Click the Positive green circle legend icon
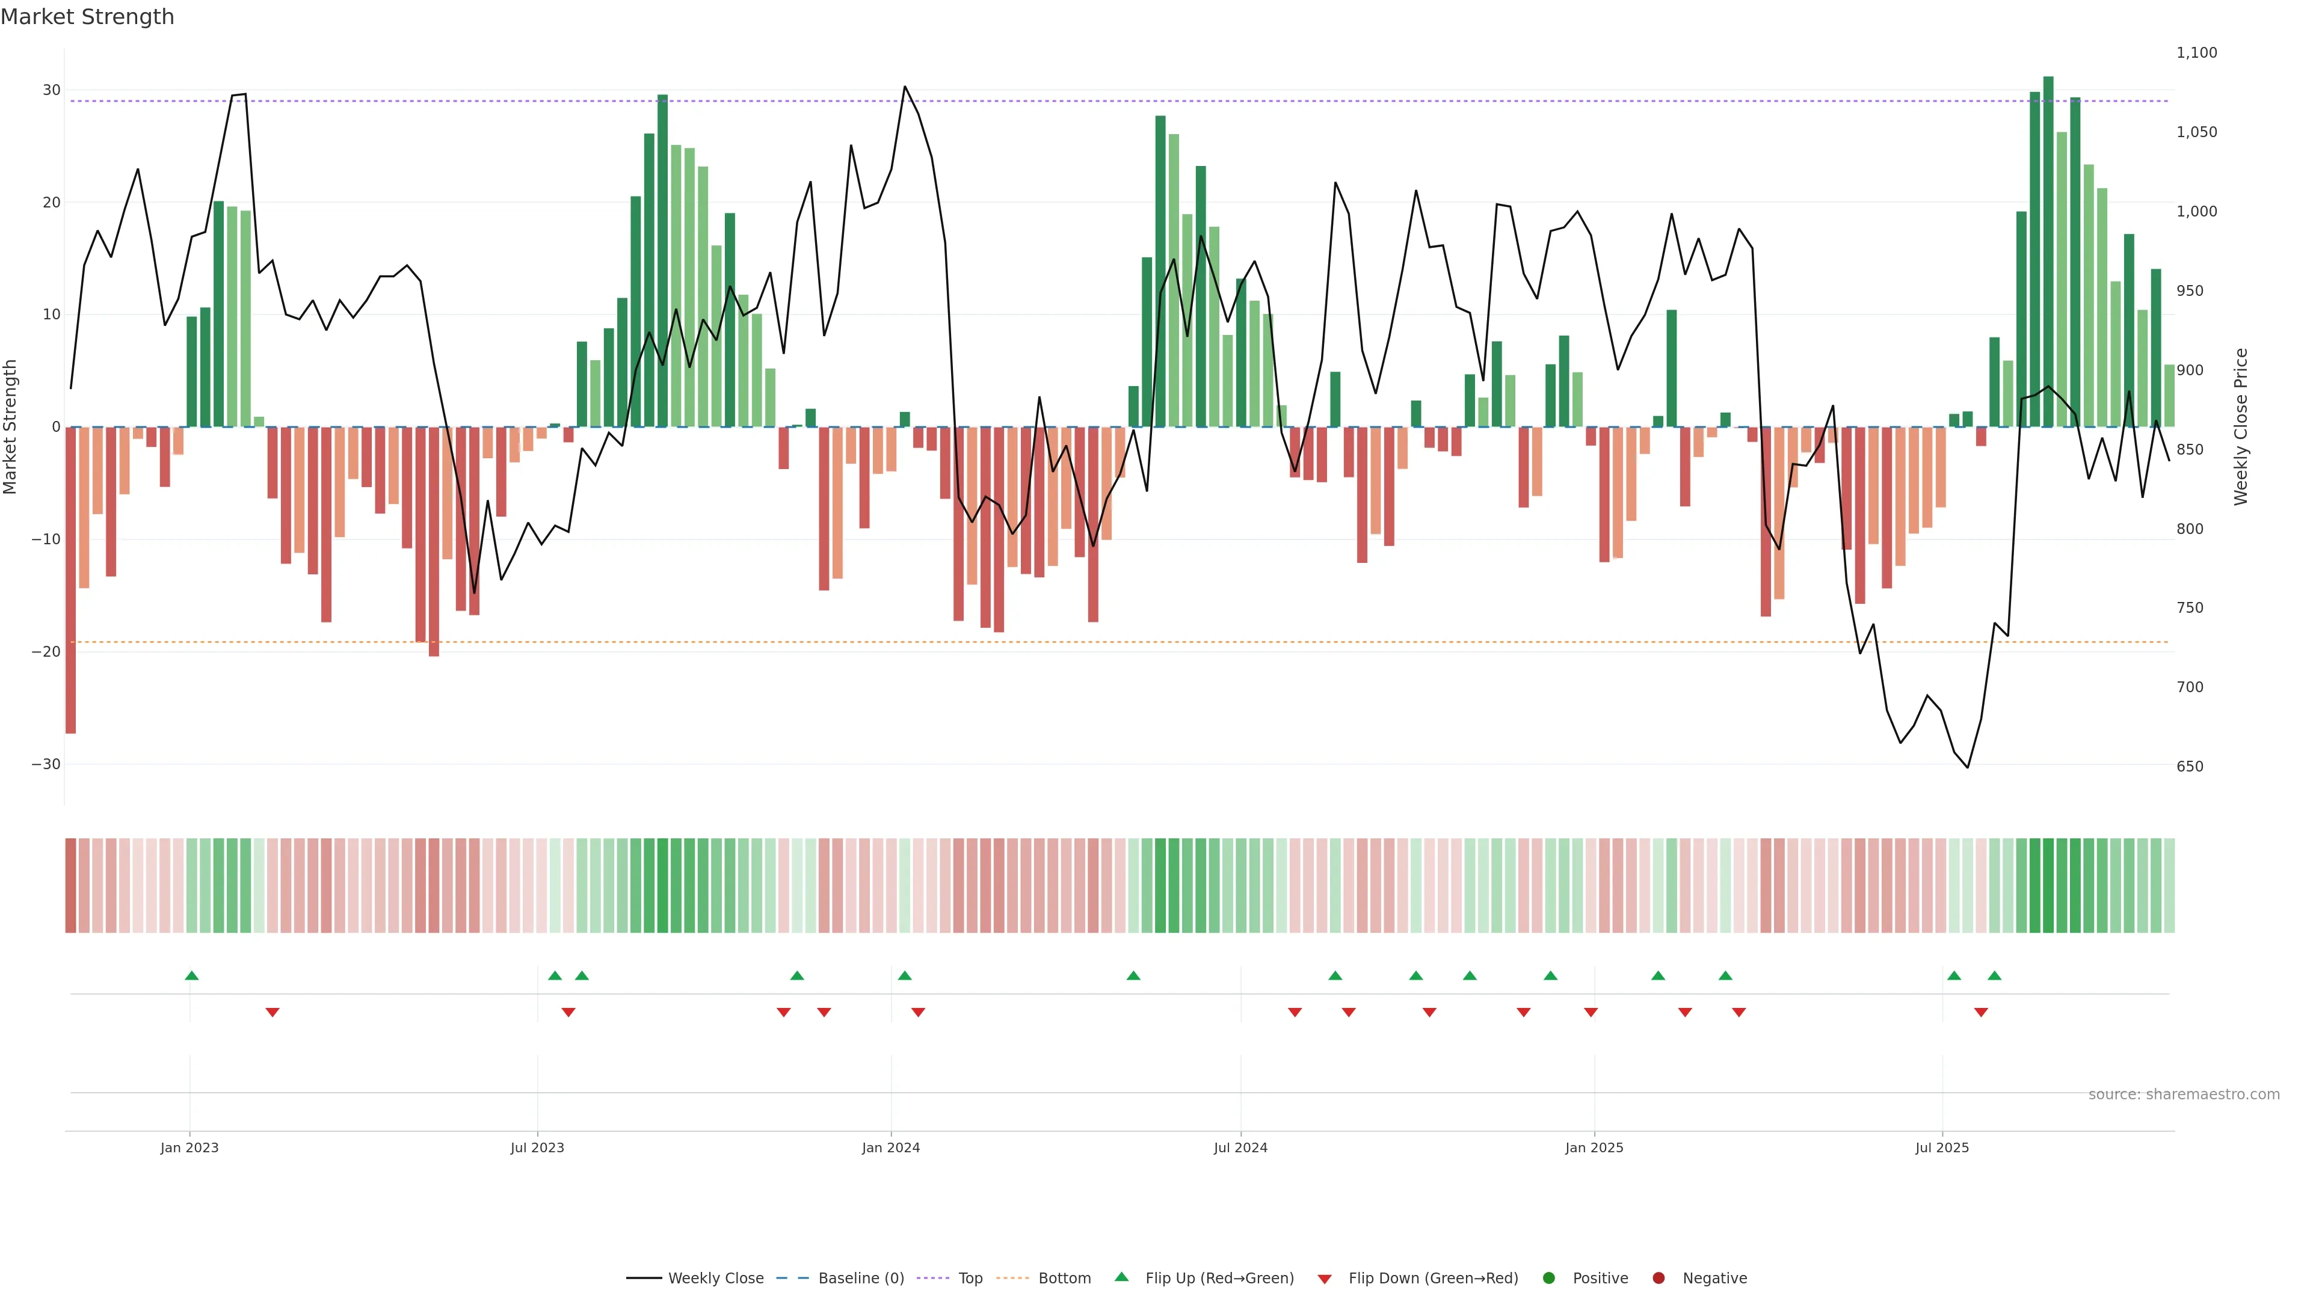Screen dimensions: 2310x1299 1548,1279
